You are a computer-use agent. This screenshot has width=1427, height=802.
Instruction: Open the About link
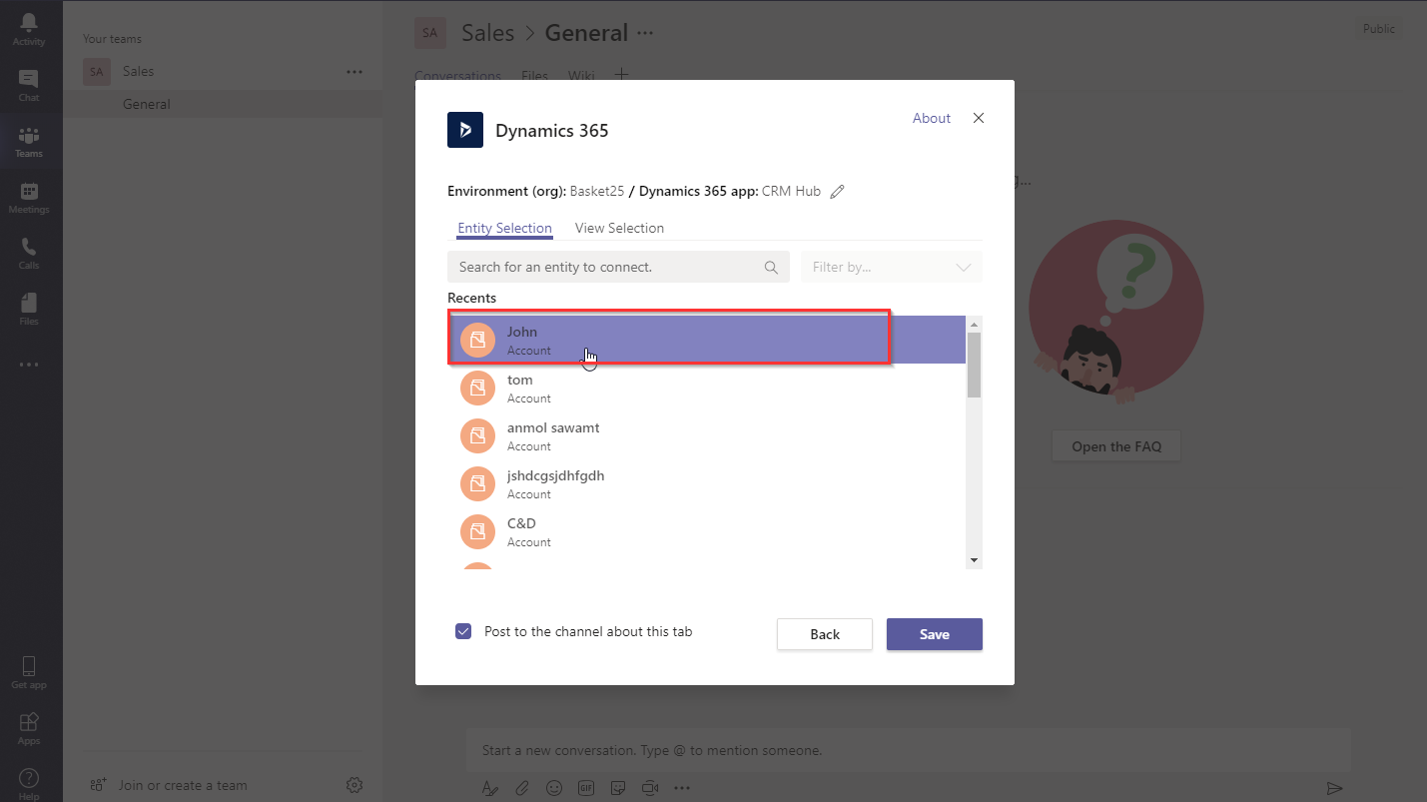931,118
